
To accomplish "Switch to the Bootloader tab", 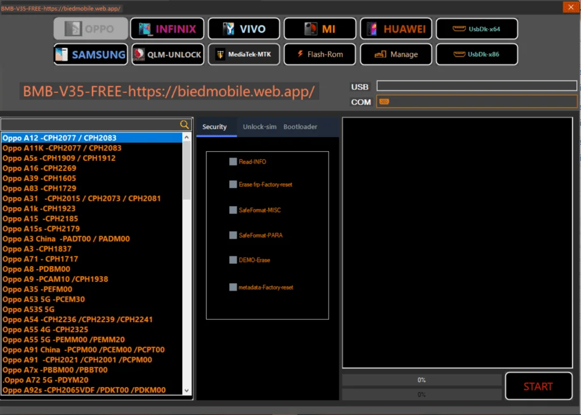I will 300,127.
